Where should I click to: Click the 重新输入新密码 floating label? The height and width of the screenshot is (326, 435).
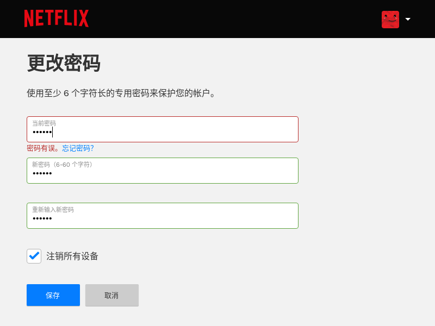pos(53,210)
